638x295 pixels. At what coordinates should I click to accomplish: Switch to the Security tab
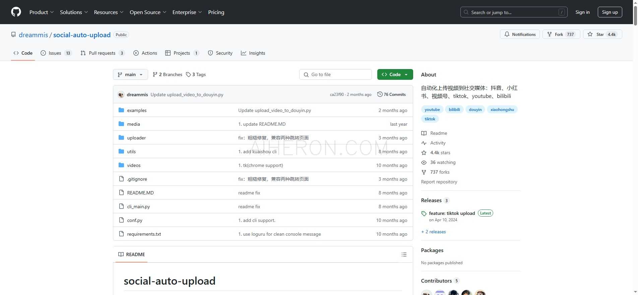(220, 53)
